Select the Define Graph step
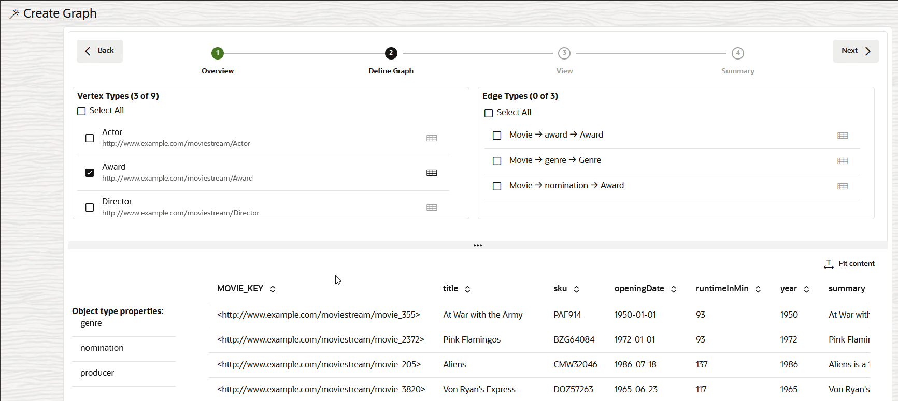 pos(391,53)
